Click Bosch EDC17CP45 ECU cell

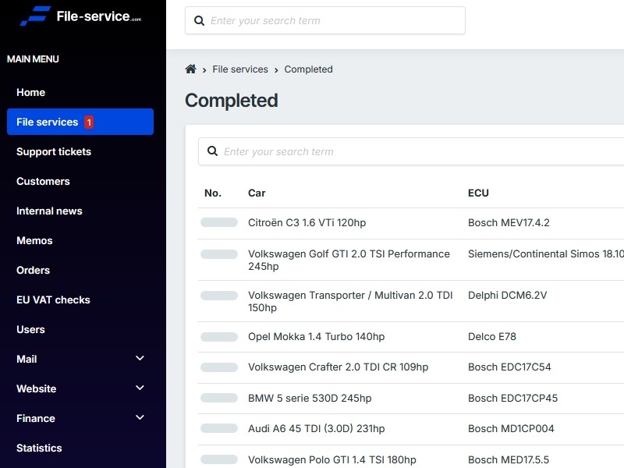coord(512,398)
